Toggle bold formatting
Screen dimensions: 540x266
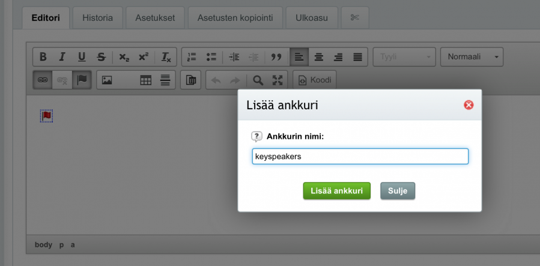click(43, 57)
